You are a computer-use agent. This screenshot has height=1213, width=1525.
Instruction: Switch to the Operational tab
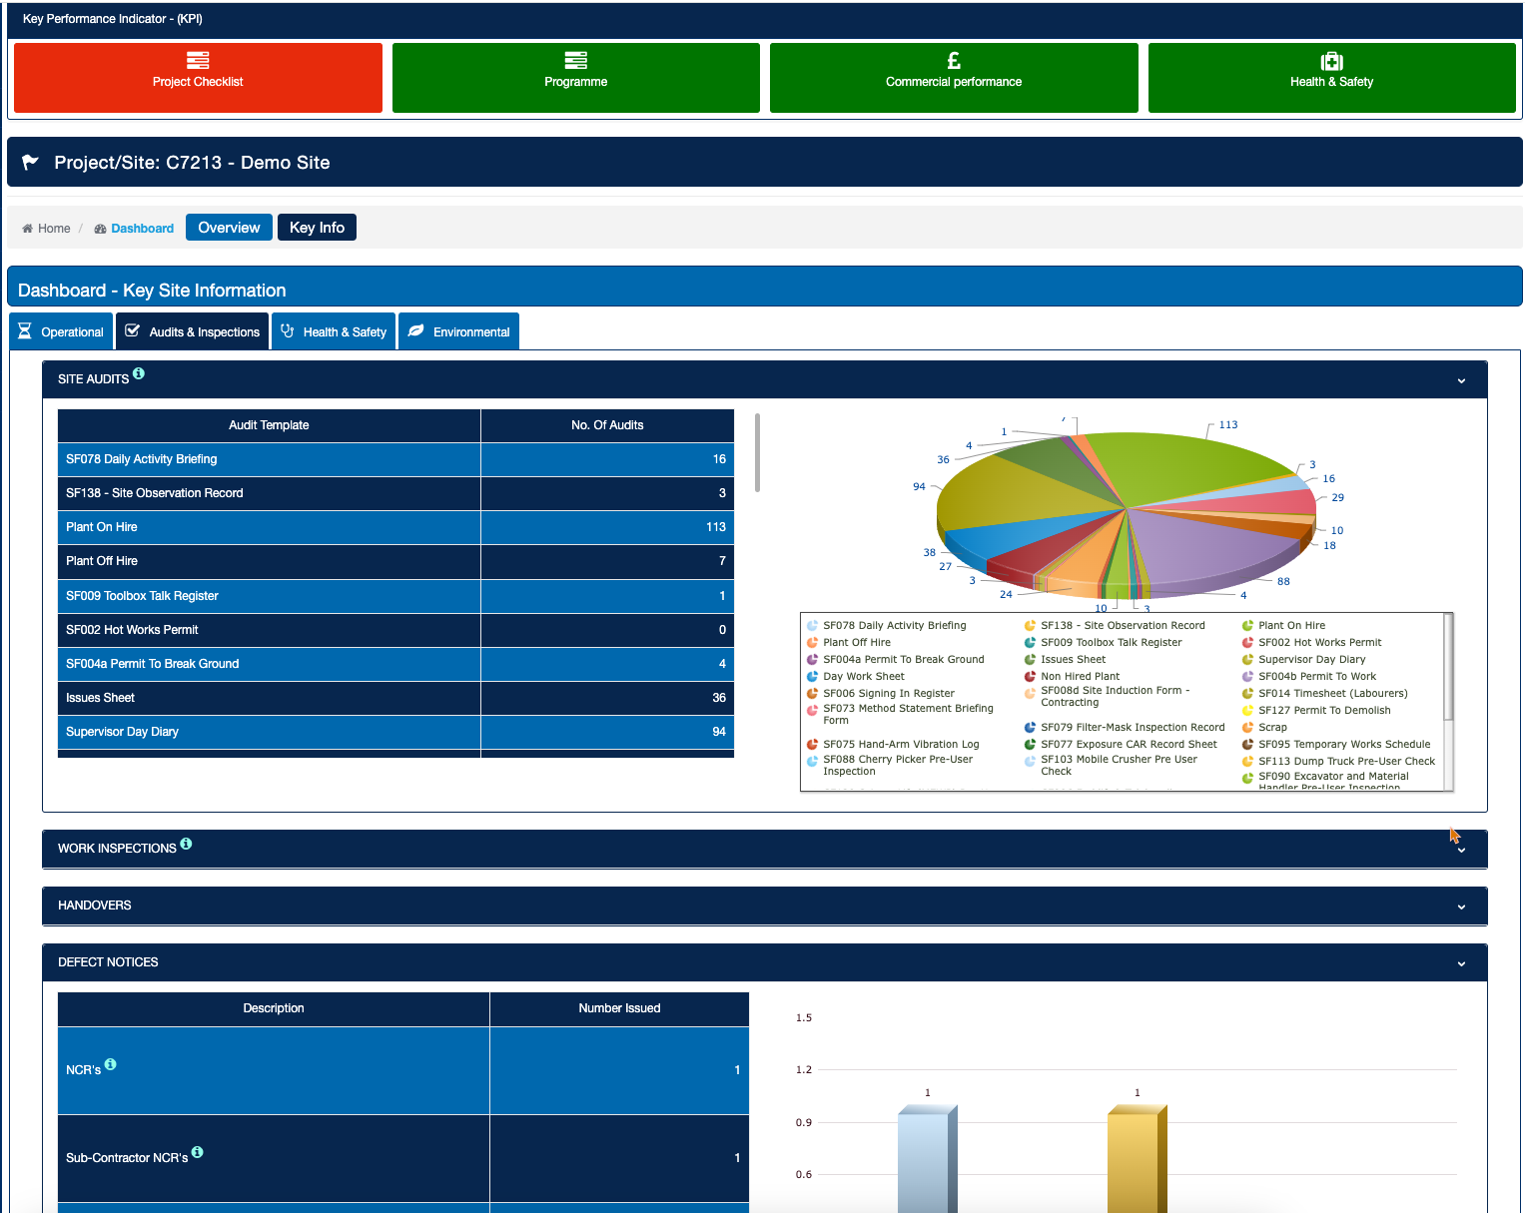61,332
